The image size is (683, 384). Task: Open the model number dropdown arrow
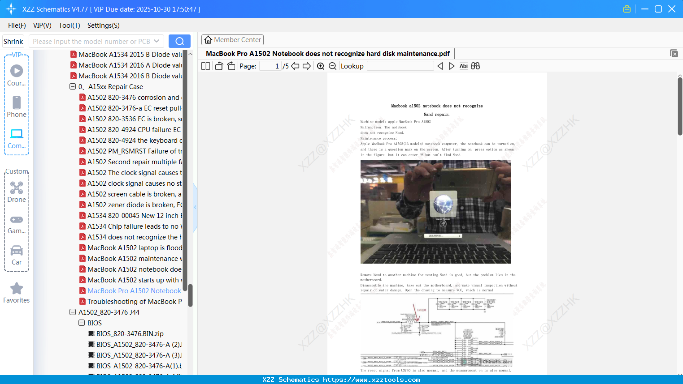pos(157,41)
